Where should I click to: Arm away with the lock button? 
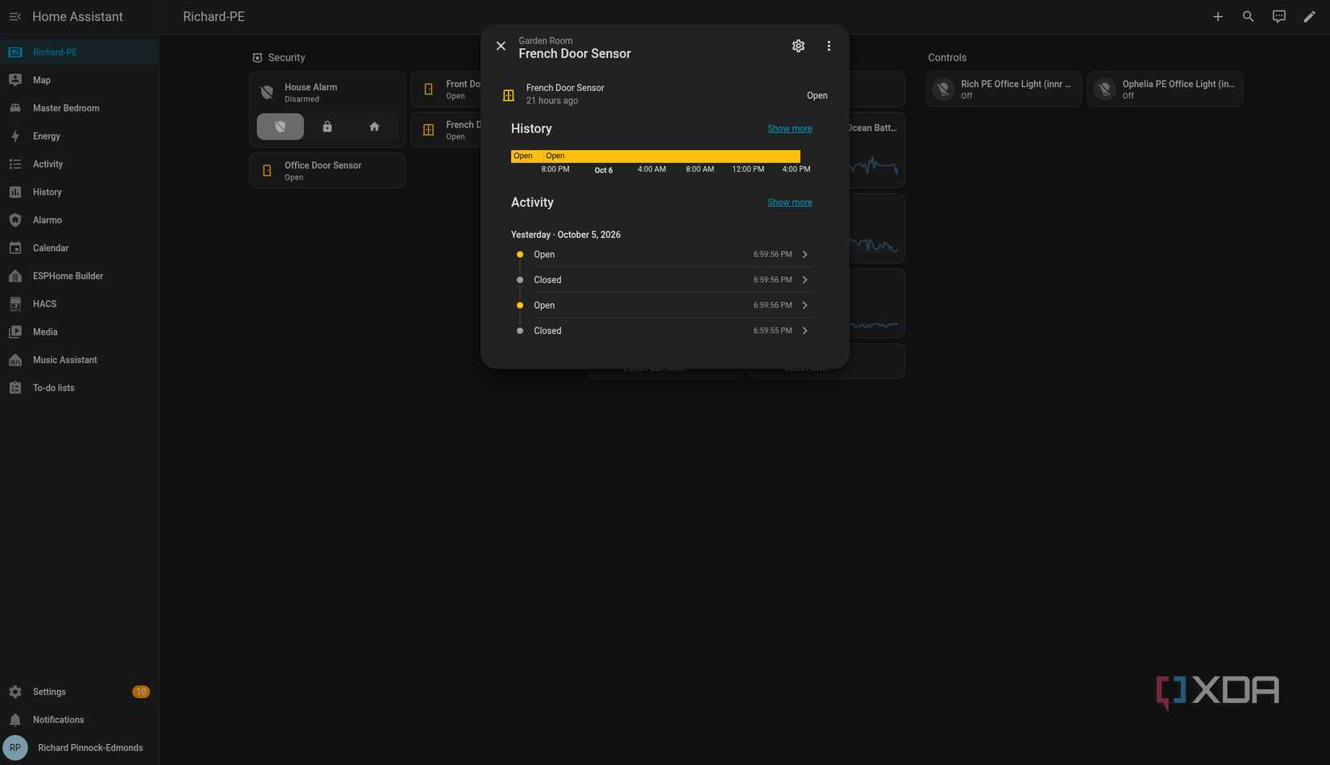click(x=327, y=127)
